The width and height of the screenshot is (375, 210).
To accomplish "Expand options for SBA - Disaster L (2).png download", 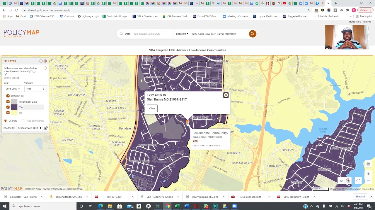I will pos(178,197).
